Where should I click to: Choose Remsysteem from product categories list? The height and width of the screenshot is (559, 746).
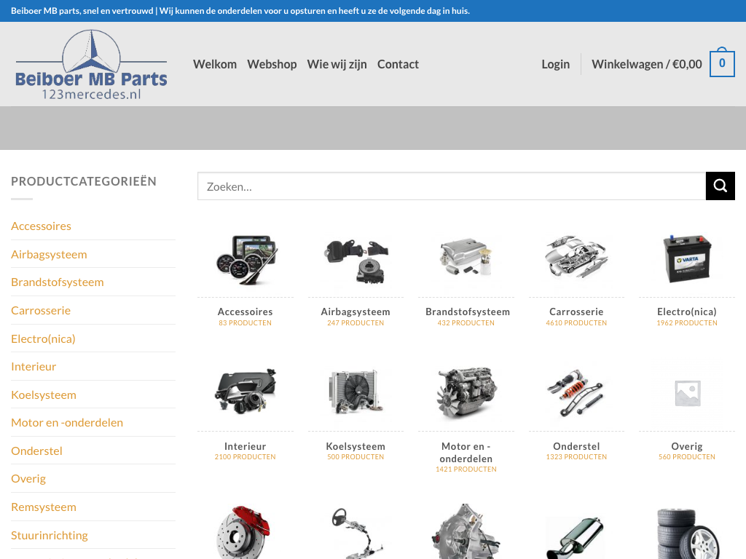(44, 507)
